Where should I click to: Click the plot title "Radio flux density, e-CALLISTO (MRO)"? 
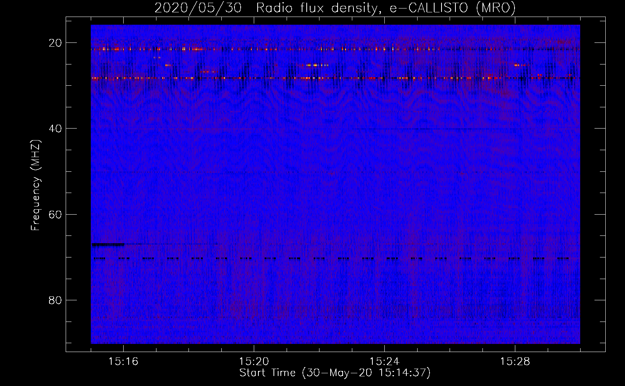pos(386,8)
